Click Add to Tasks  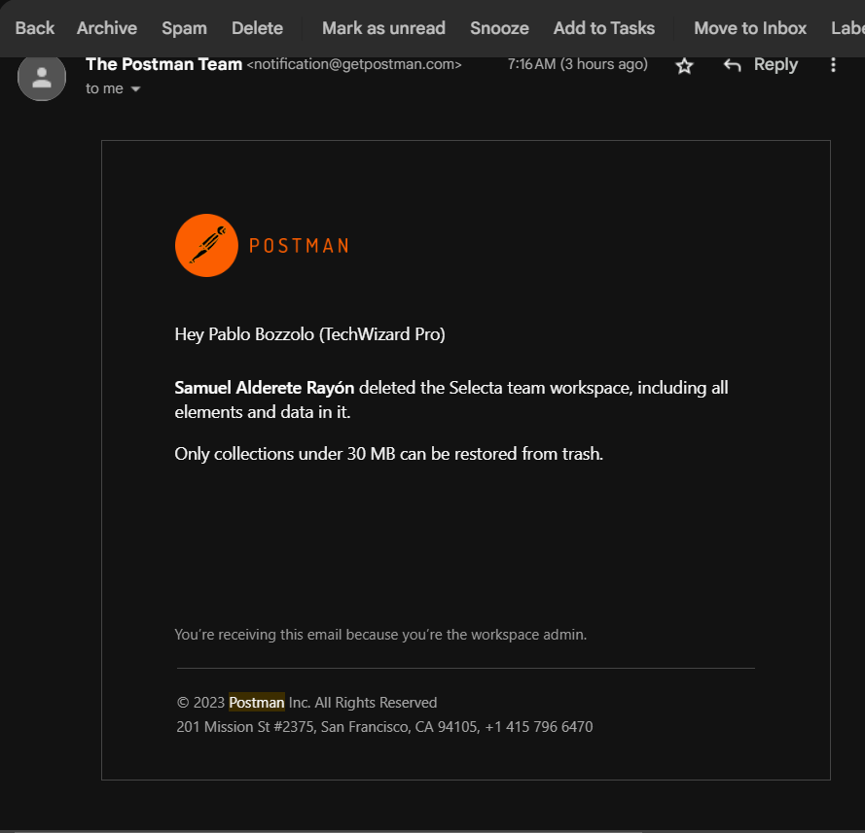tap(603, 28)
